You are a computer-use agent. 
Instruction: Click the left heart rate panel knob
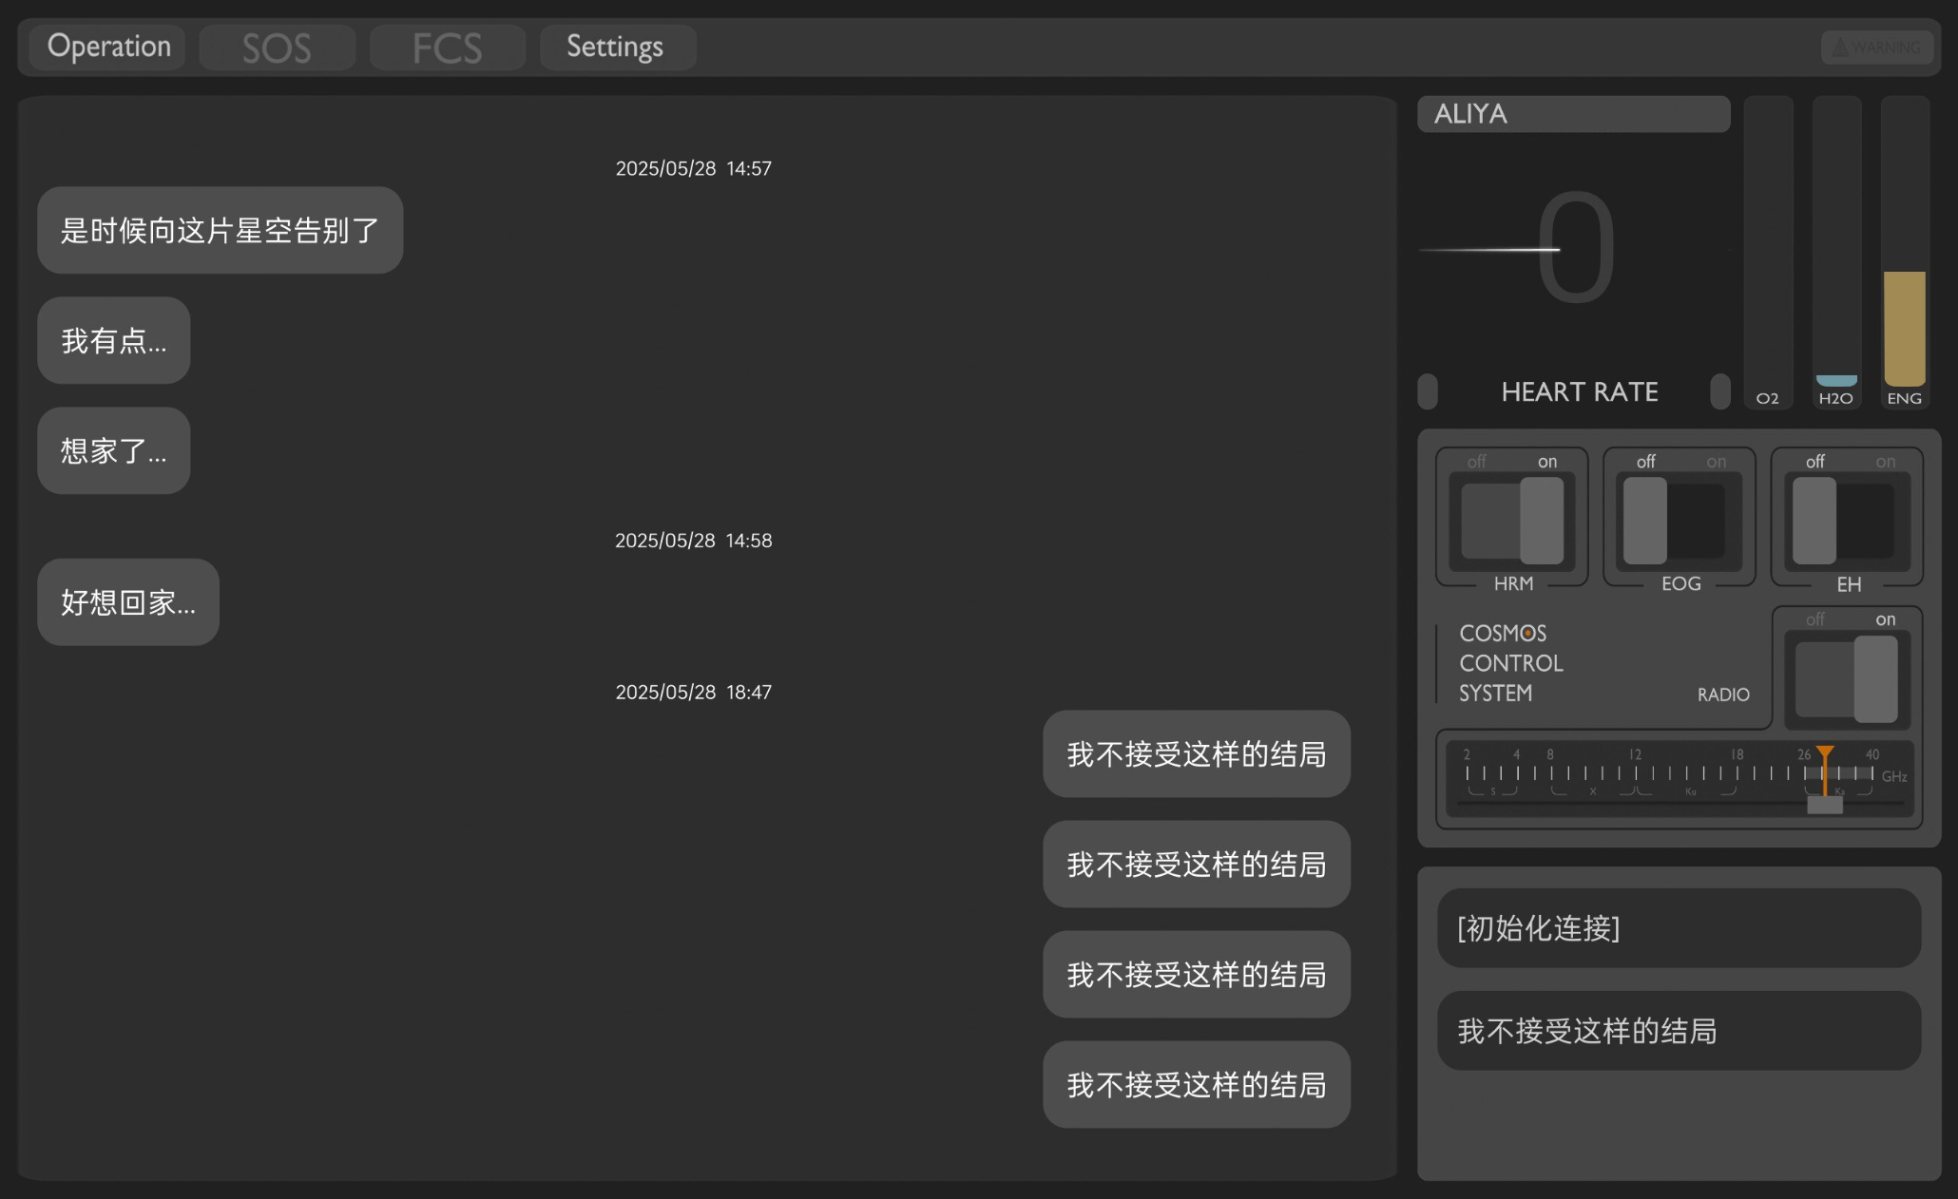tap(1428, 391)
